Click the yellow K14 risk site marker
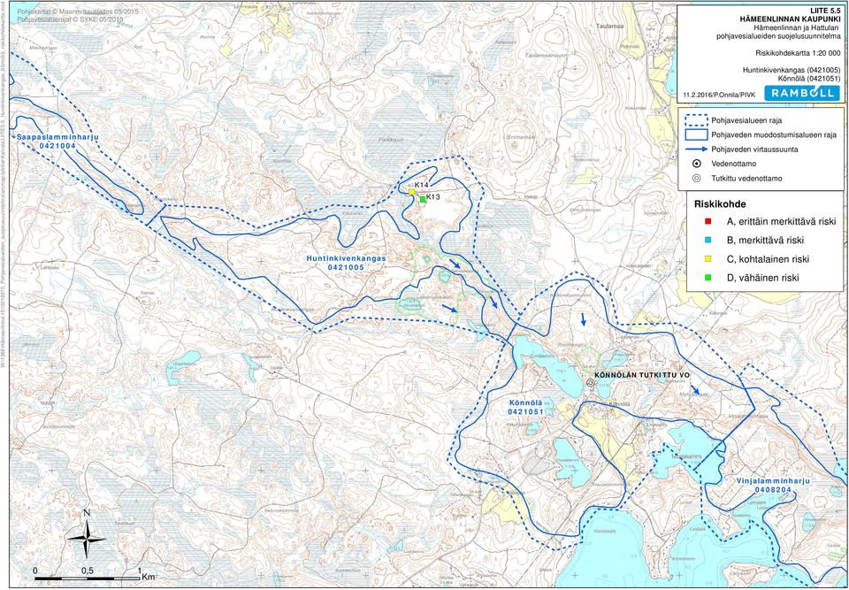This screenshot has height=590, width=849. click(x=411, y=192)
